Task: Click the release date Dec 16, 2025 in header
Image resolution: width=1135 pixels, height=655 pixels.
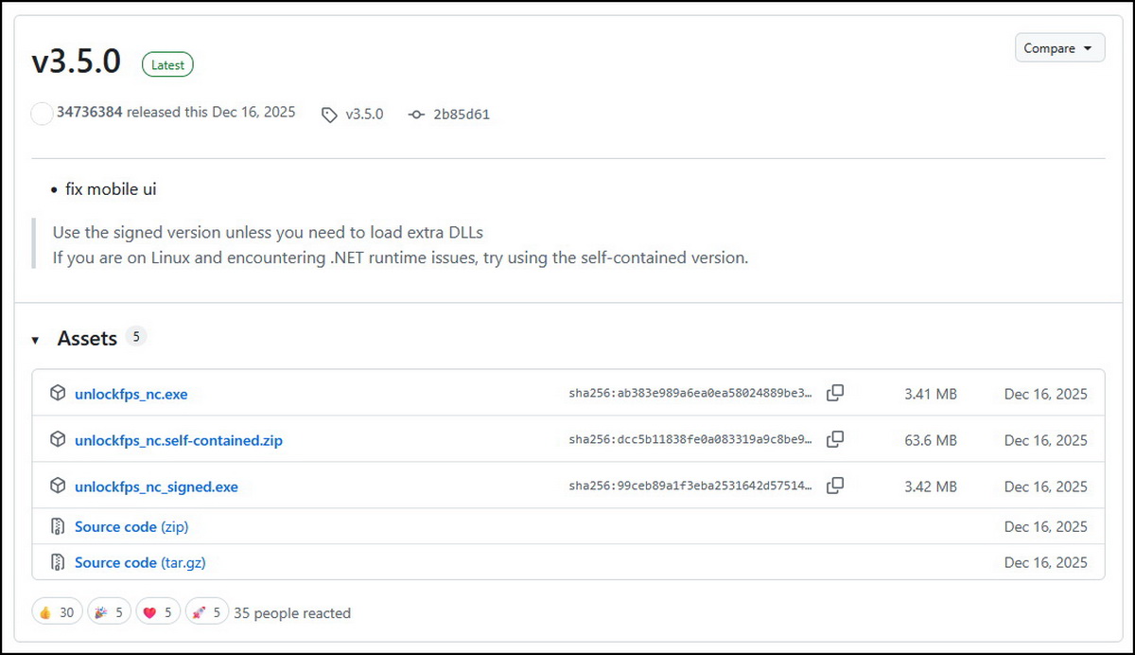Action: click(x=253, y=112)
